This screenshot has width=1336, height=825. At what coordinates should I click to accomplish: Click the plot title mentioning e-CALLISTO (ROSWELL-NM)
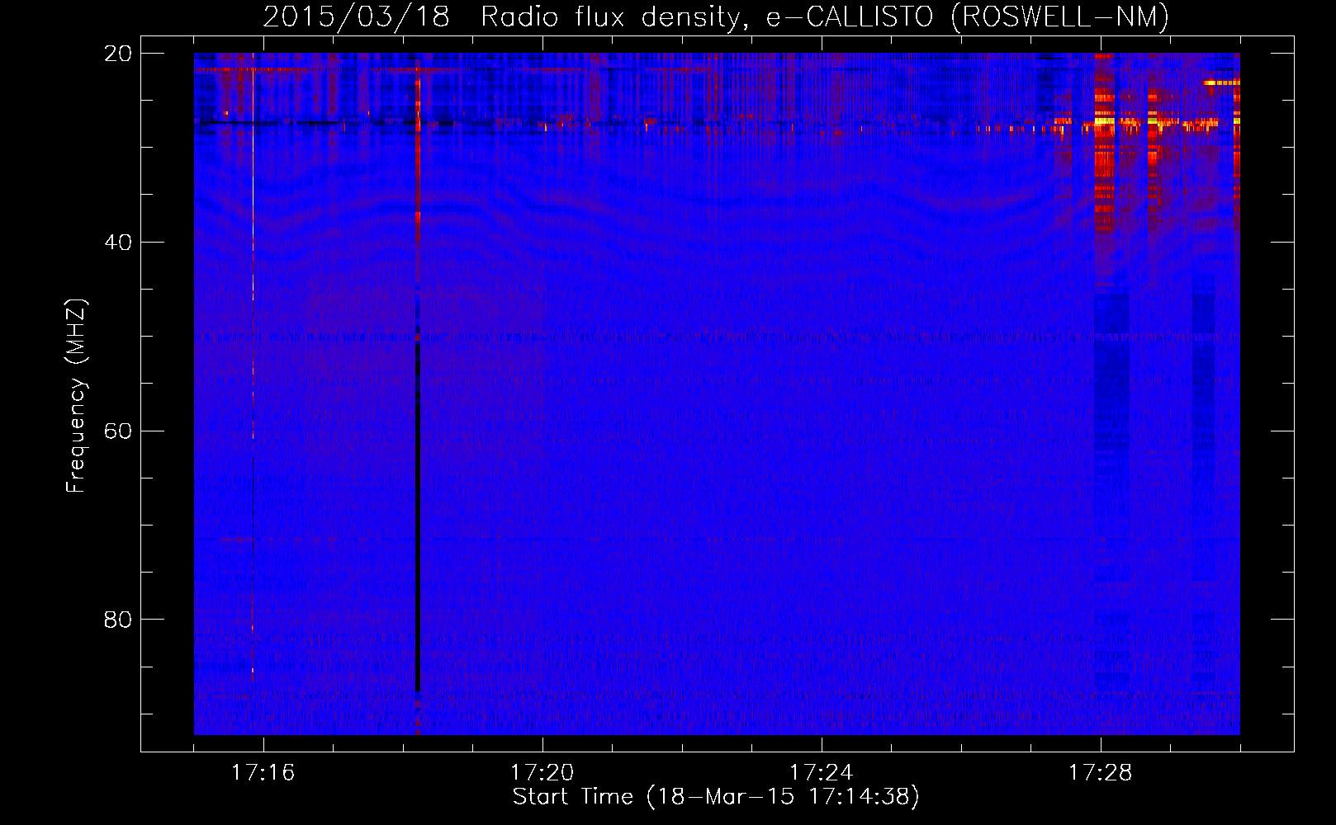(716, 17)
